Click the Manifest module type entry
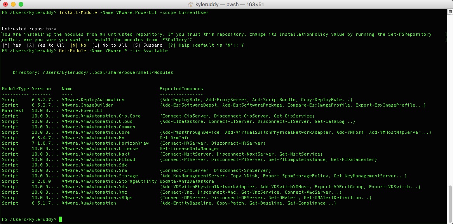This screenshot has width=453, height=224. (x=13, y=110)
